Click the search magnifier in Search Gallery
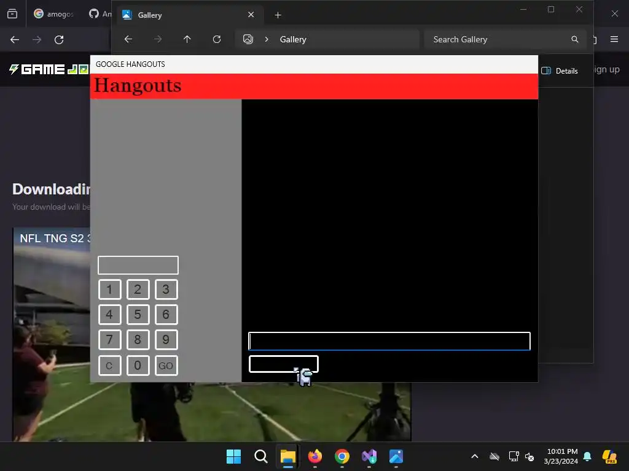This screenshot has height=471, width=629. tap(575, 39)
